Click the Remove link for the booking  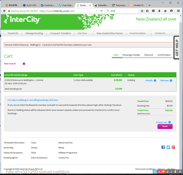click(x=164, y=81)
